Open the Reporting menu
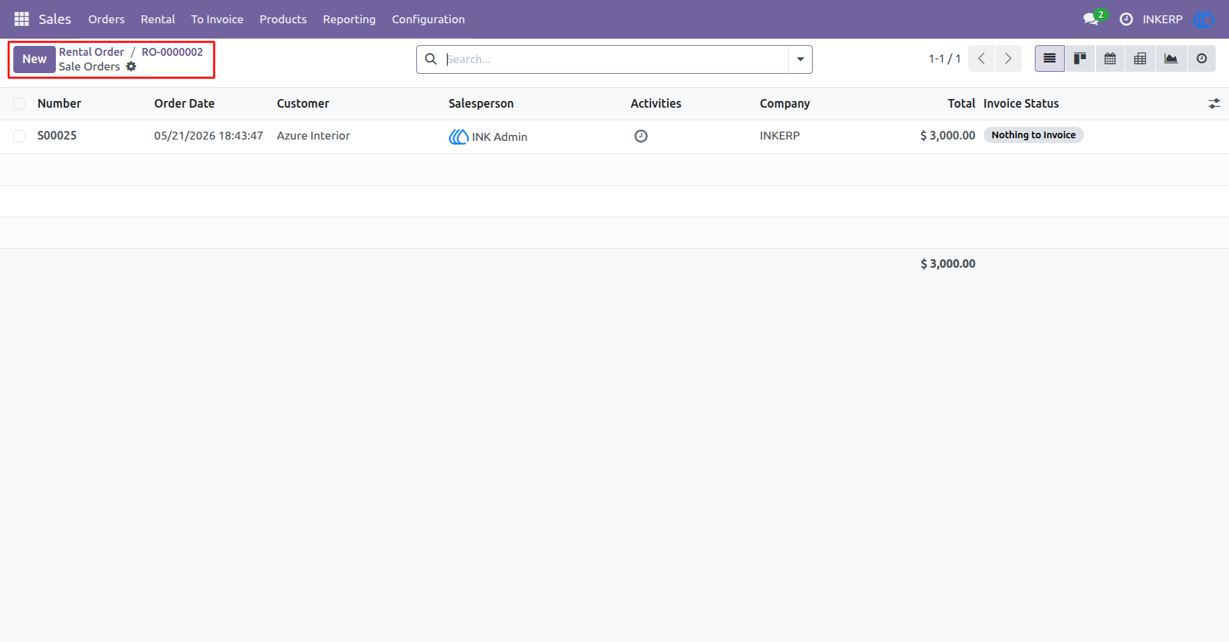1229x642 pixels. [349, 19]
